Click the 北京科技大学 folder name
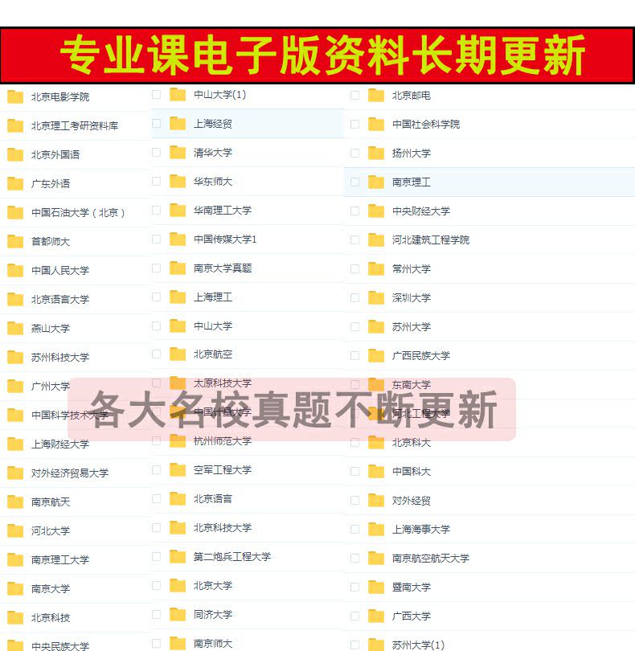Viewport: 635px width, 651px height. pyautogui.click(x=223, y=528)
